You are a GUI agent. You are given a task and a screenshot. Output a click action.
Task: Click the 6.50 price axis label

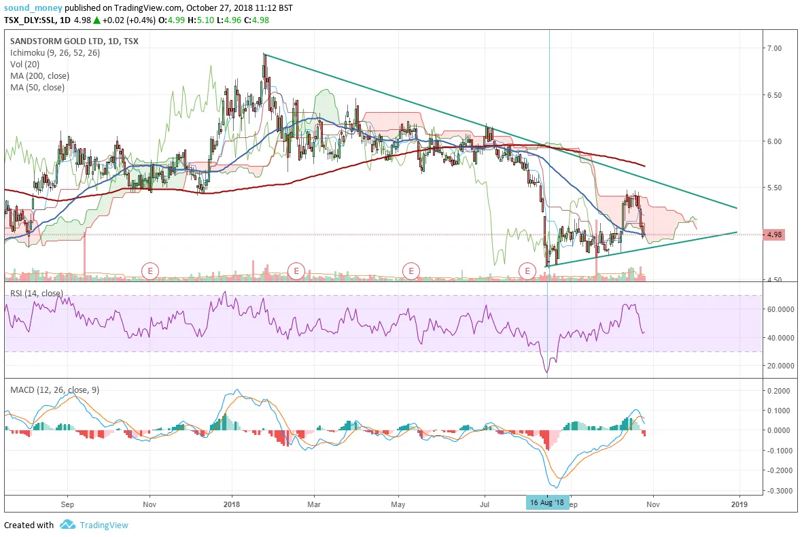774,95
